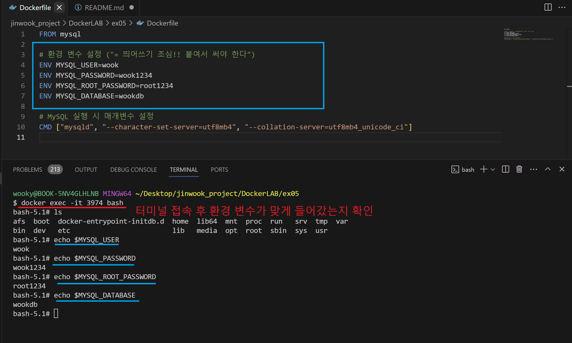Screen dimensions: 572x343
Task: Open the launch profile dropdown arrow
Action: [x=493, y=170]
